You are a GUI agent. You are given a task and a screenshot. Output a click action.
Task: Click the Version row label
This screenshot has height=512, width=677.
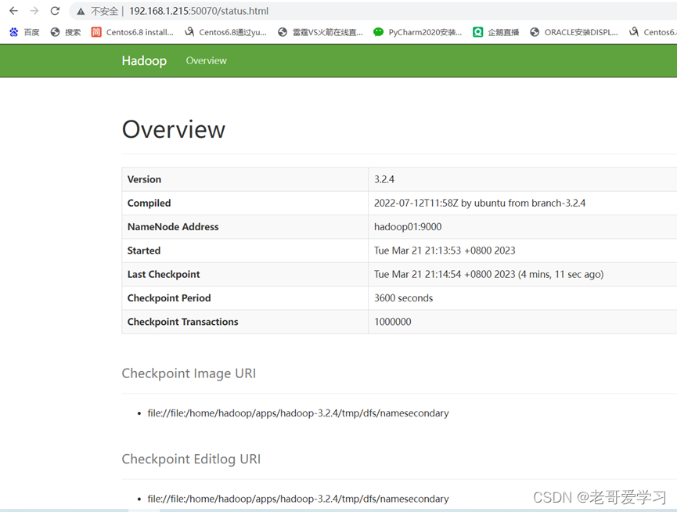point(144,179)
